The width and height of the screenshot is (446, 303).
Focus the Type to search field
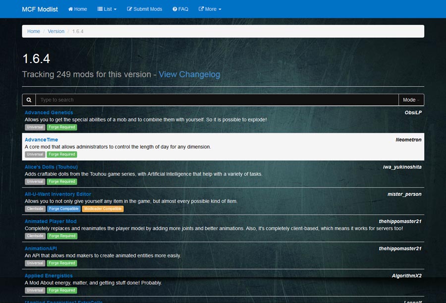coord(217,100)
